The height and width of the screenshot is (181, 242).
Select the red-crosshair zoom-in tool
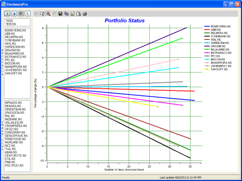point(48,14)
